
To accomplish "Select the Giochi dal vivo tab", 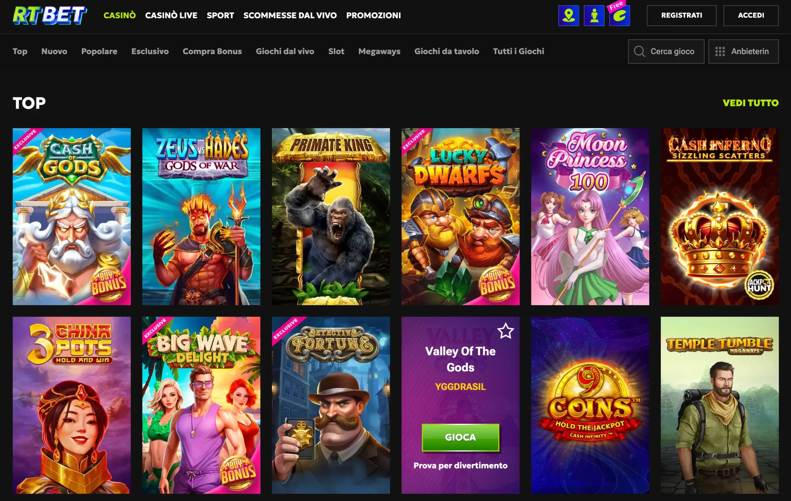I will (x=285, y=51).
